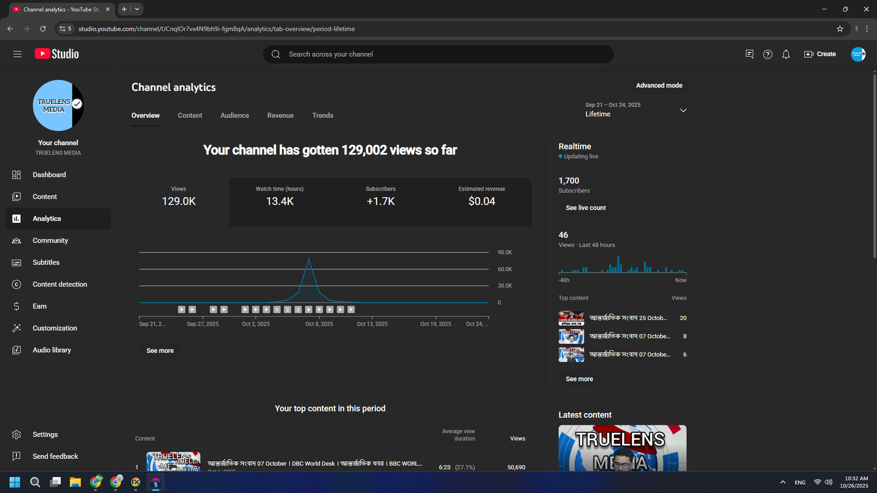The height and width of the screenshot is (493, 877).
Task: Open Dashboard from the sidebar
Action: click(x=49, y=175)
